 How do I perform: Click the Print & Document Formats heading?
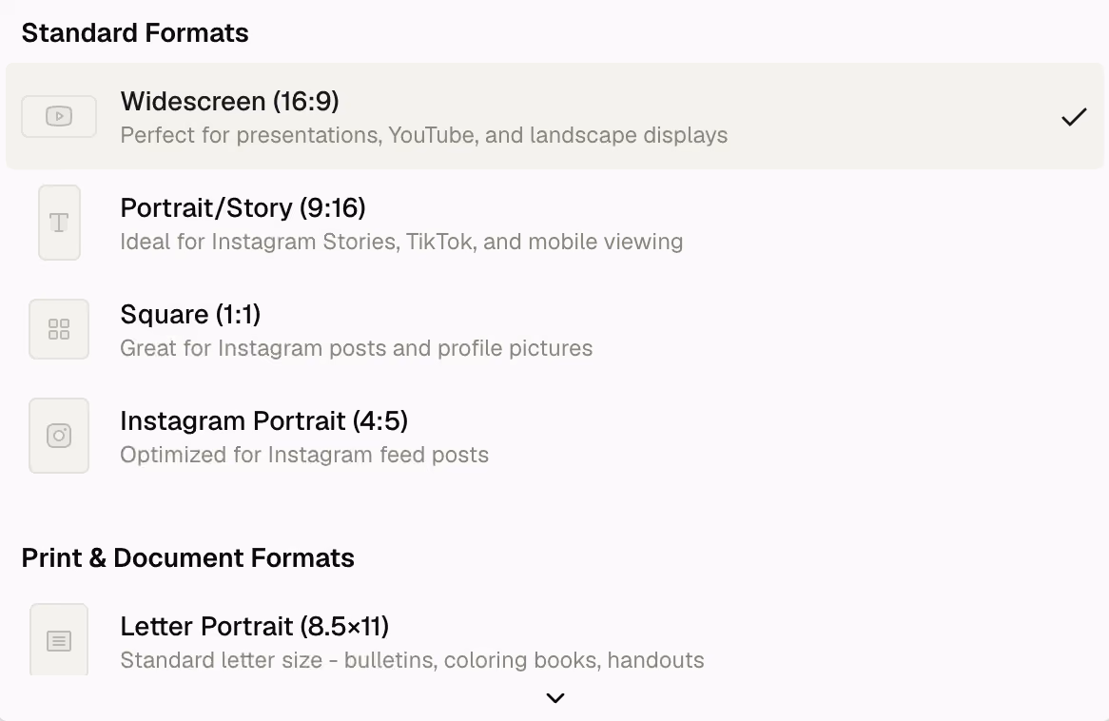pos(188,558)
